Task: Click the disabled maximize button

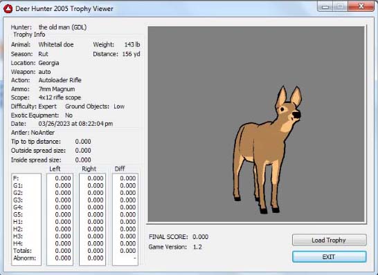Action: [341, 6]
